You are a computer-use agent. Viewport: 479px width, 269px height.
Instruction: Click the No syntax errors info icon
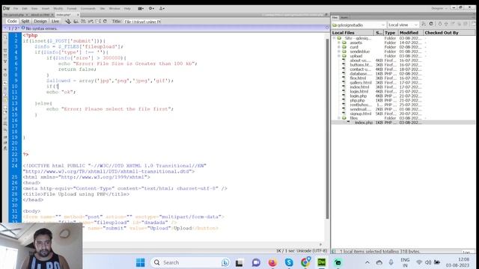(x=23, y=28)
